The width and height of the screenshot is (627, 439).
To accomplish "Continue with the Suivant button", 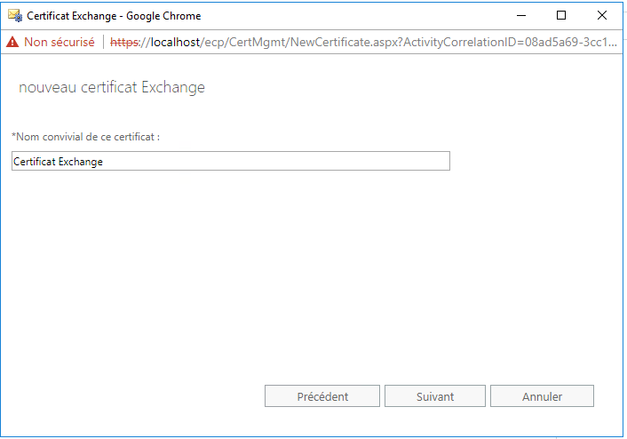I will [435, 396].
